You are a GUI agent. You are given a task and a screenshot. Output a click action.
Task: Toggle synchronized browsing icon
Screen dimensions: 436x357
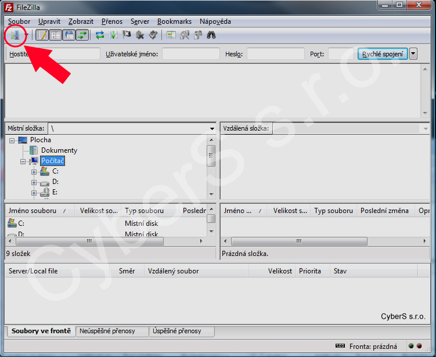coord(198,35)
